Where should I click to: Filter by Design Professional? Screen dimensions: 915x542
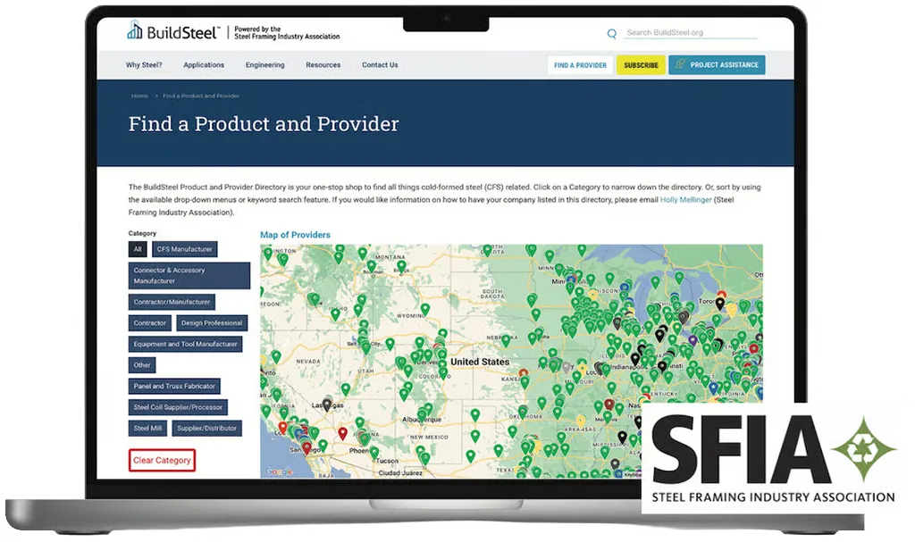point(211,322)
